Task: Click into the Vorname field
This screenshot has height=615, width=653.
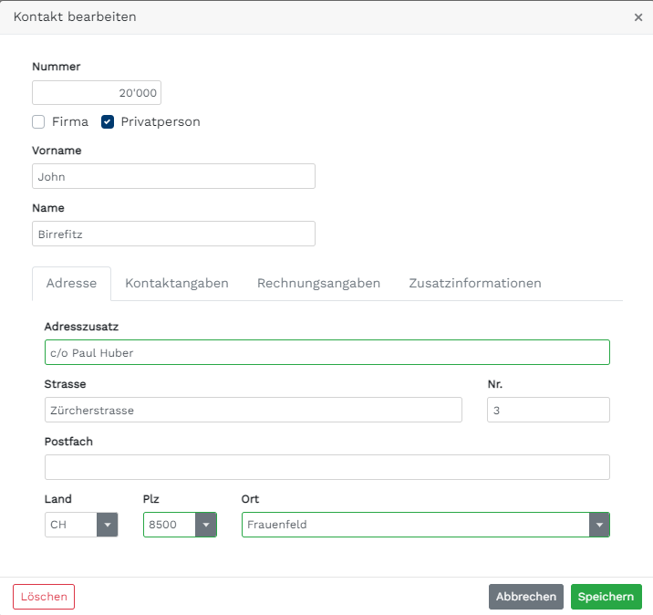Action: click(x=173, y=176)
